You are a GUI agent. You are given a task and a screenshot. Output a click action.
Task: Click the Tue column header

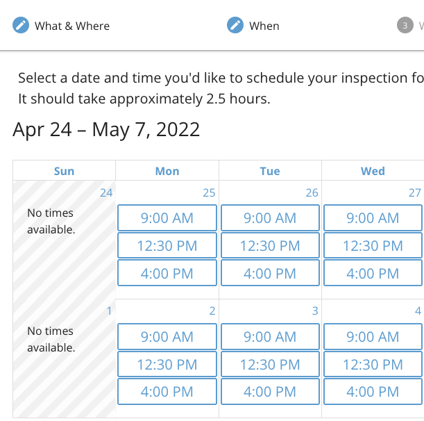tap(270, 171)
